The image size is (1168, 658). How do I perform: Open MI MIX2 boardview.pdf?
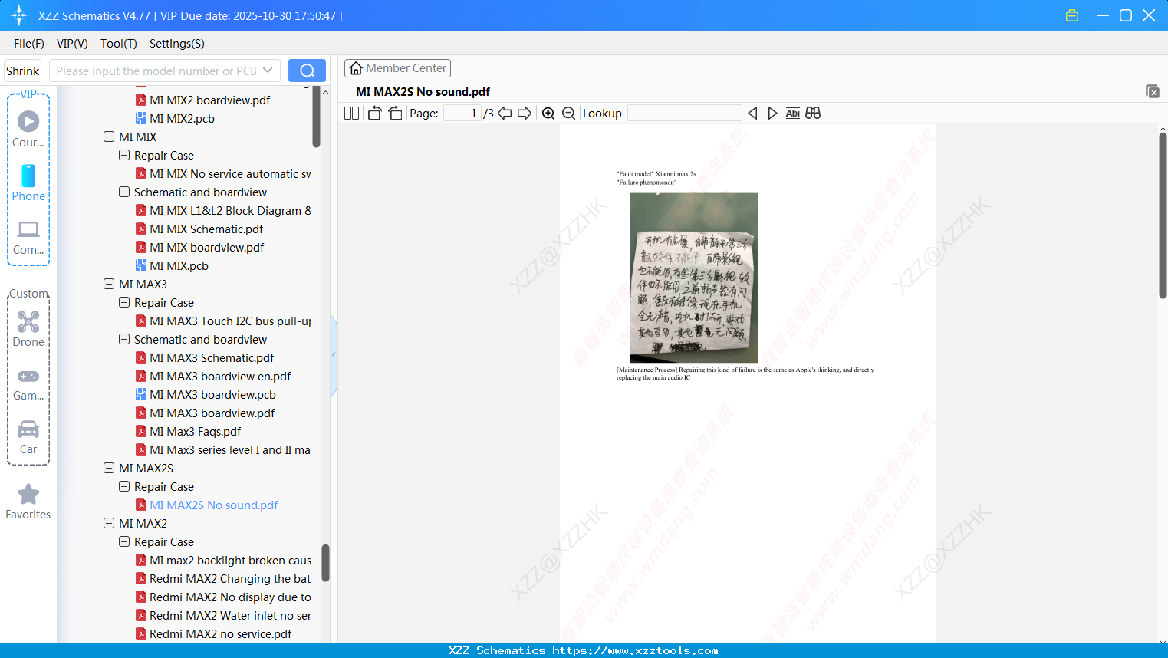(x=209, y=100)
